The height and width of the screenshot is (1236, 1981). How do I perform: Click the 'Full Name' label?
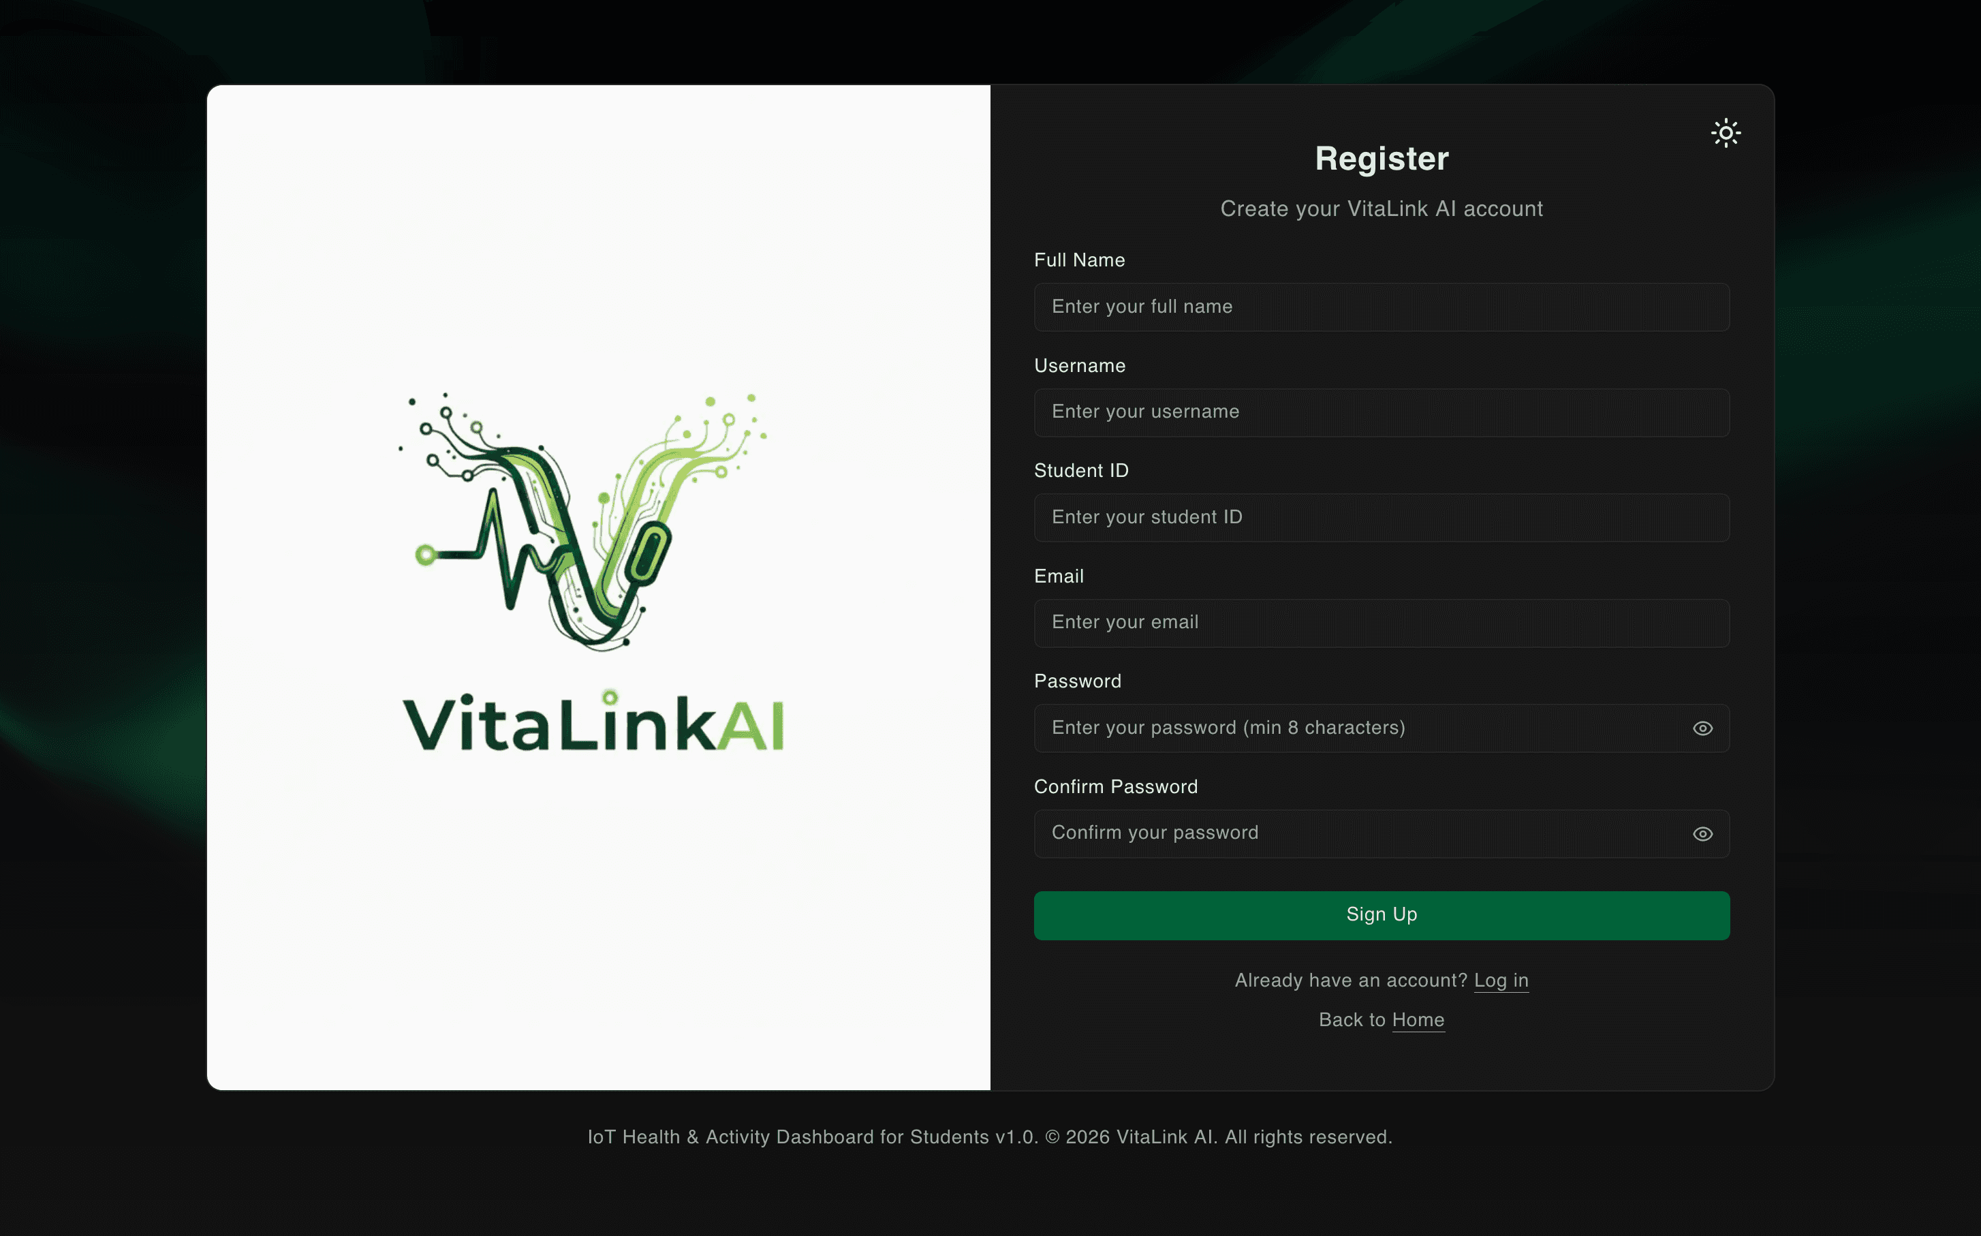(x=1079, y=260)
